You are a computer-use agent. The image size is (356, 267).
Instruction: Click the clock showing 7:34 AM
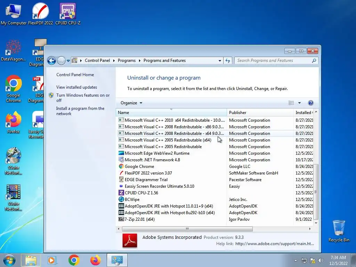pos(338,258)
